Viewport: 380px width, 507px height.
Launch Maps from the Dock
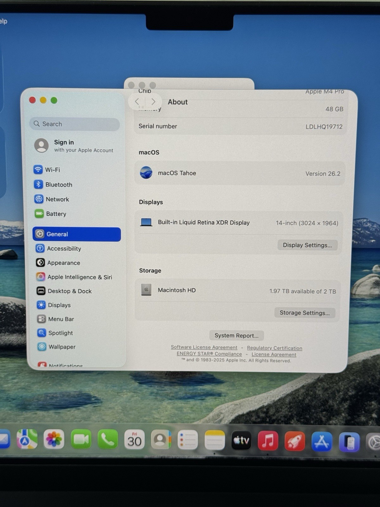click(27, 439)
